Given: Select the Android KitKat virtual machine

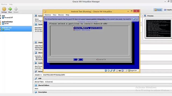Looking at the screenshot, I should pyautogui.click(x=16, y=23).
